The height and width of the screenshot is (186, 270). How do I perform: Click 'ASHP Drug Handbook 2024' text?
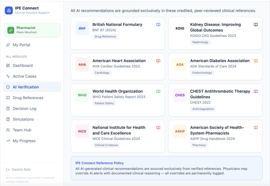point(212,139)
